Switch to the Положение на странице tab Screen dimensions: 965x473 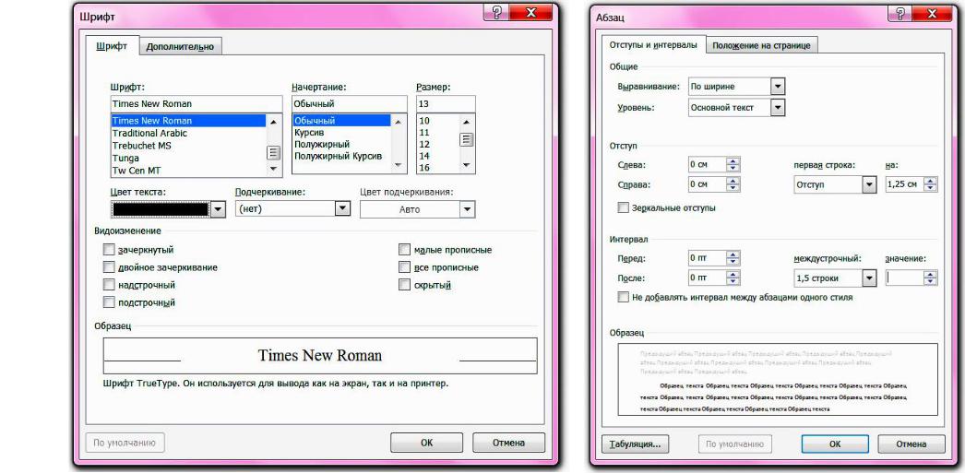(761, 45)
